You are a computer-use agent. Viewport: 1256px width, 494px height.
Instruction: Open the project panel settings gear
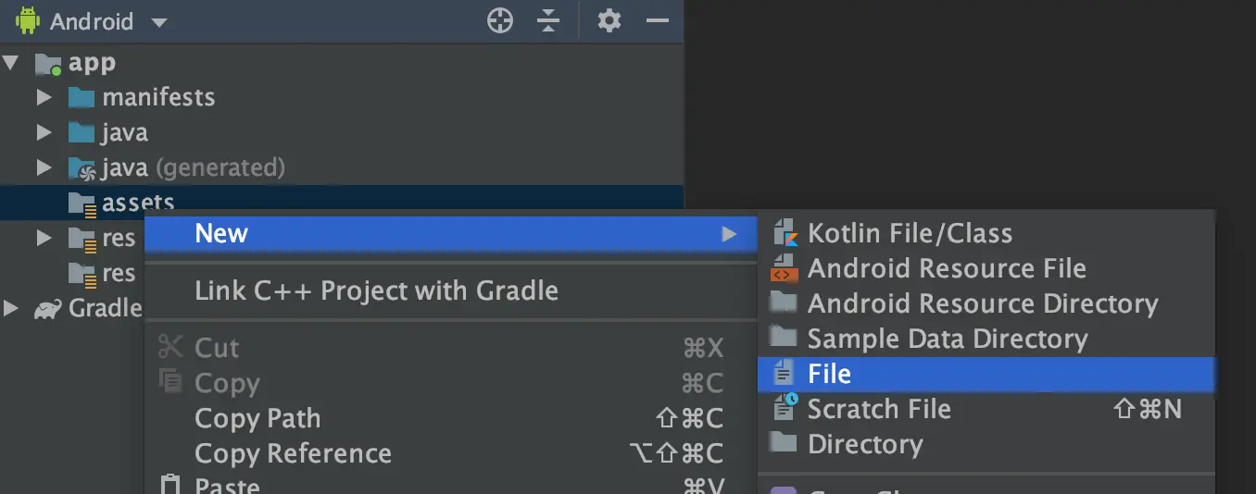point(609,20)
